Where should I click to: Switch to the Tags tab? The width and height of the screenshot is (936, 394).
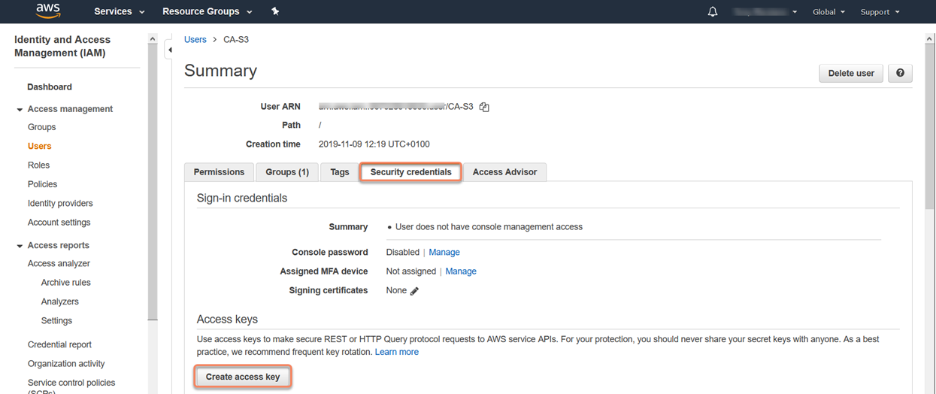(x=340, y=172)
